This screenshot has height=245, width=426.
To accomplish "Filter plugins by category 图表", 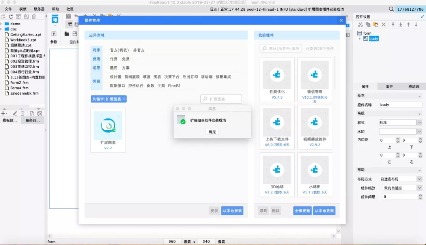I will click(x=157, y=77).
